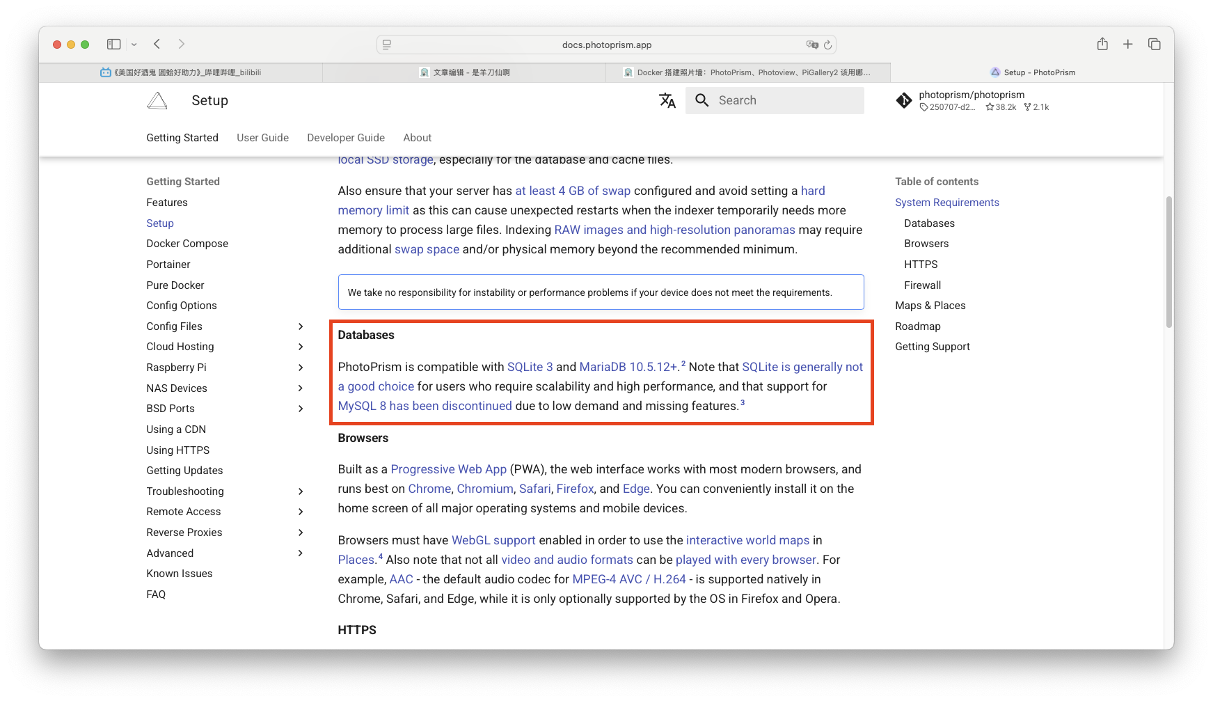Follow the MariaDB 10.5.12+ link
Viewport: 1213px width, 701px height.
click(x=628, y=367)
